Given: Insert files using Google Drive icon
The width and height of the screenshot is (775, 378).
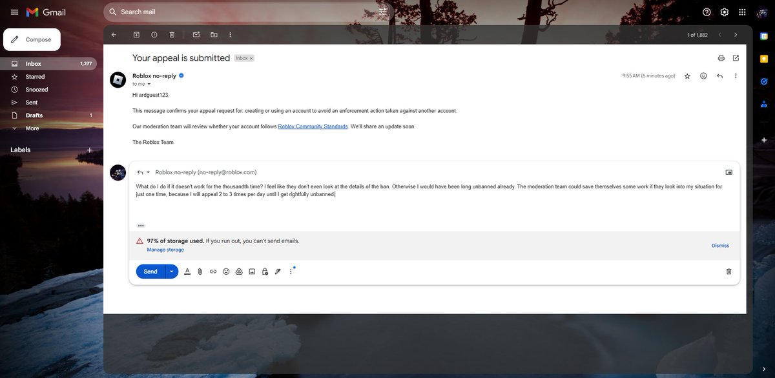Looking at the screenshot, I should pyautogui.click(x=239, y=272).
